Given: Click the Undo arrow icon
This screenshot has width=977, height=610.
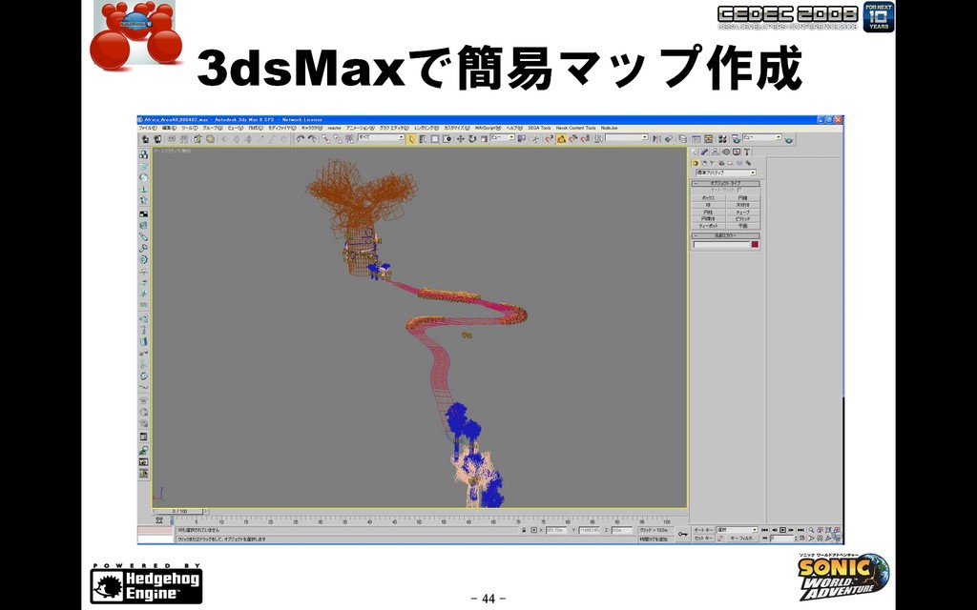Looking at the screenshot, I should (x=301, y=139).
